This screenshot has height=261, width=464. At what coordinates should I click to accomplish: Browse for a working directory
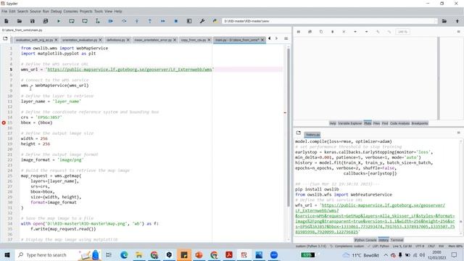point(444,21)
